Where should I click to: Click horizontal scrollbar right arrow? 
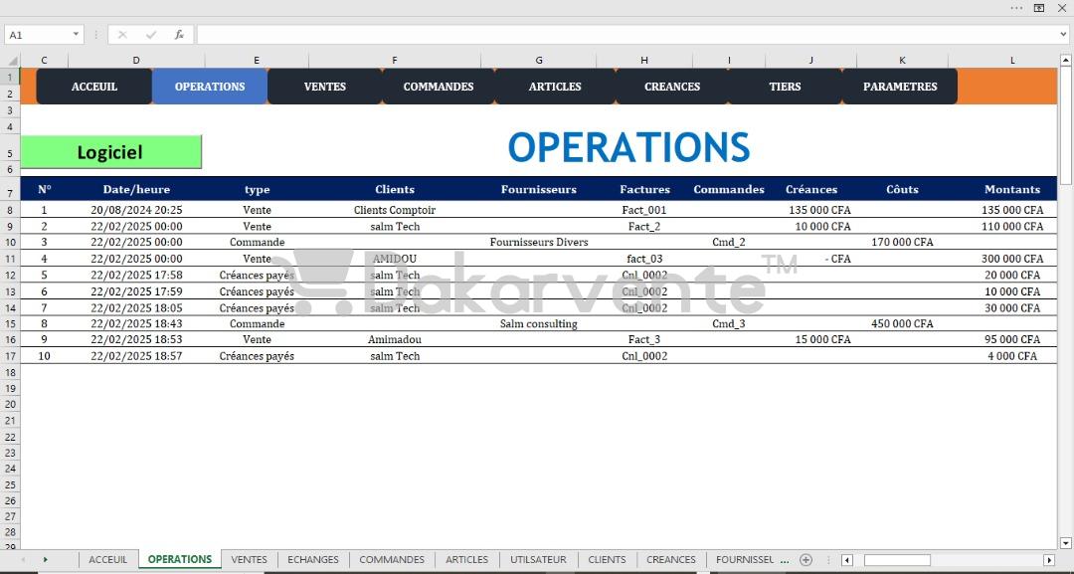tap(1049, 560)
